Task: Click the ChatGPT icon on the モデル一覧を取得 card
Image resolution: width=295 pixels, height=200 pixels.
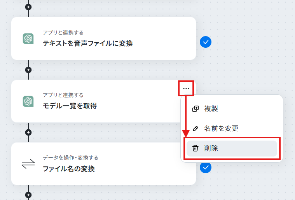Action: tap(28, 101)
